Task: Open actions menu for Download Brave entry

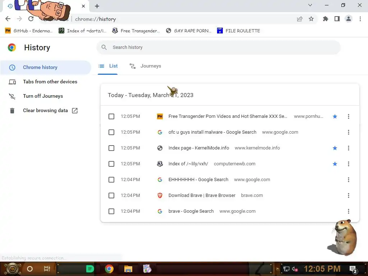Action: (349, 195)
